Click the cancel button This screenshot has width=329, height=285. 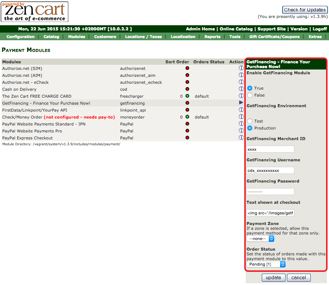click(x=299, y=277)
